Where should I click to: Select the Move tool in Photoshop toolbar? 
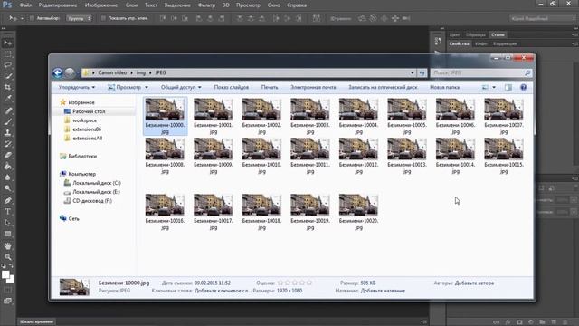coord(8,43)
